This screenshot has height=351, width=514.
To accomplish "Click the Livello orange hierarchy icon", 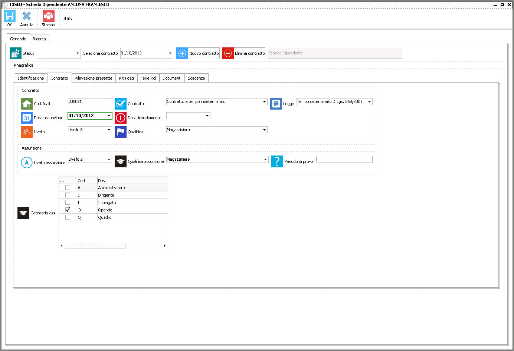I will point(27,132).
